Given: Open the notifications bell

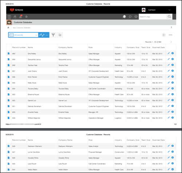Looking at the screenshot, I should [21, 17].
